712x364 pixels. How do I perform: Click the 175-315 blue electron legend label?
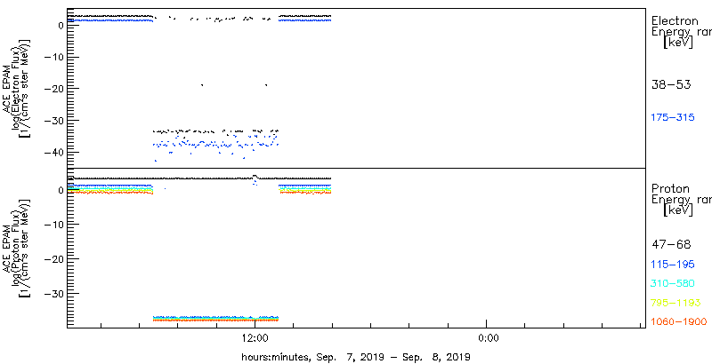click(673, 117)
